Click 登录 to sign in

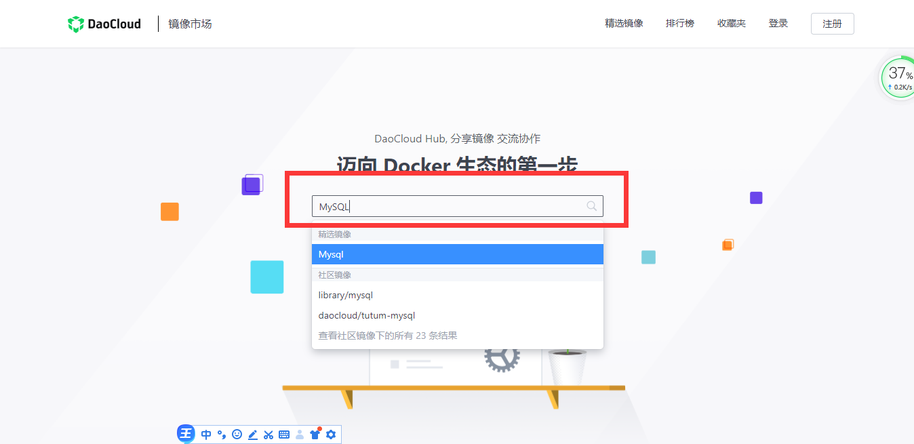point(778,24)
